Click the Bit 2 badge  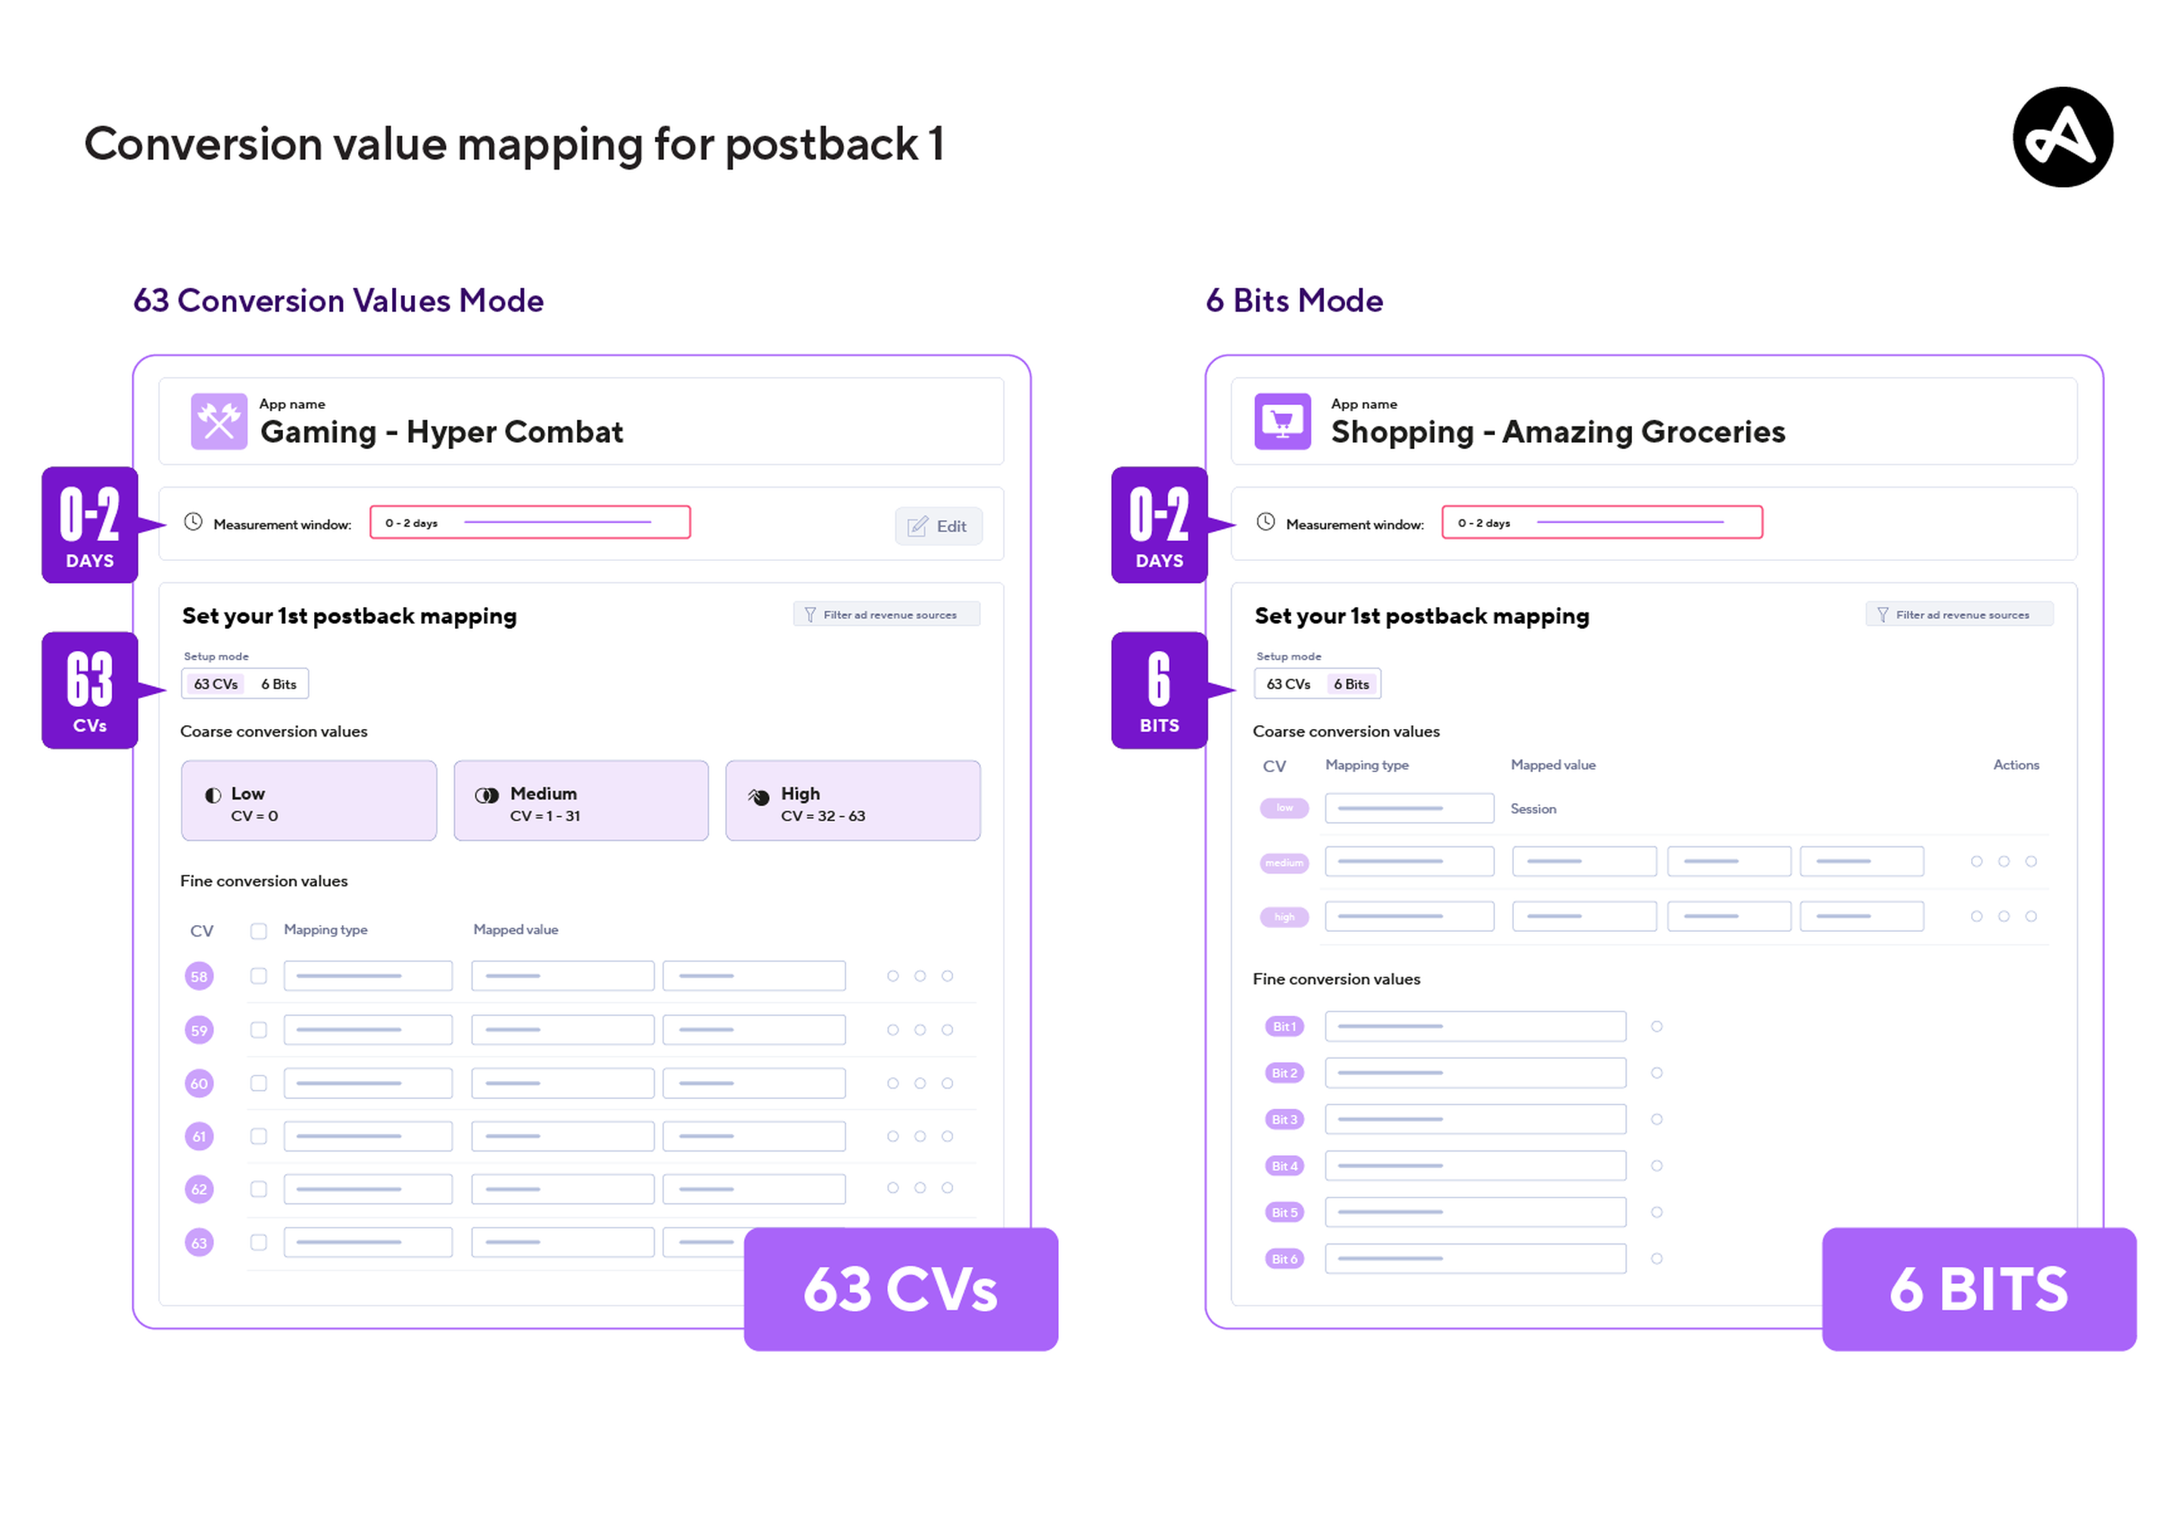(1284, 1073)
